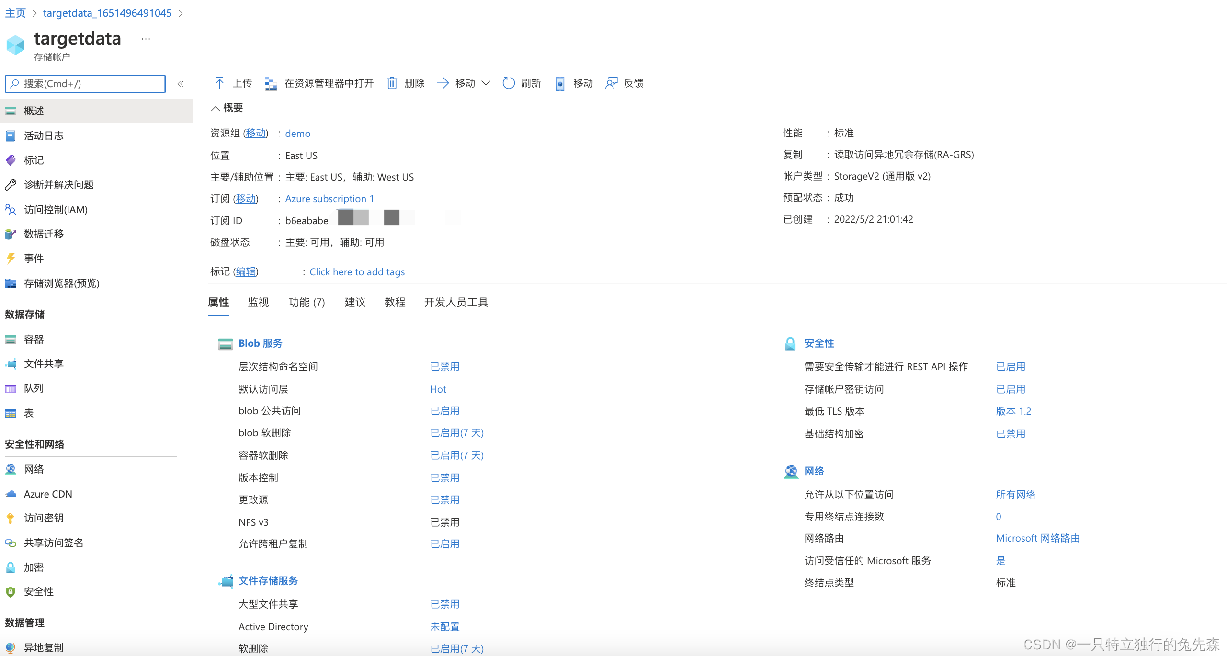The image size is (1227, 656).
Task: Click 已禁用 for 大型文件共享
Action: pyautogui.click(x=445, y=604)
